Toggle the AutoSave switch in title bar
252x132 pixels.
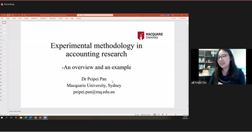click(x=9, y=15)
